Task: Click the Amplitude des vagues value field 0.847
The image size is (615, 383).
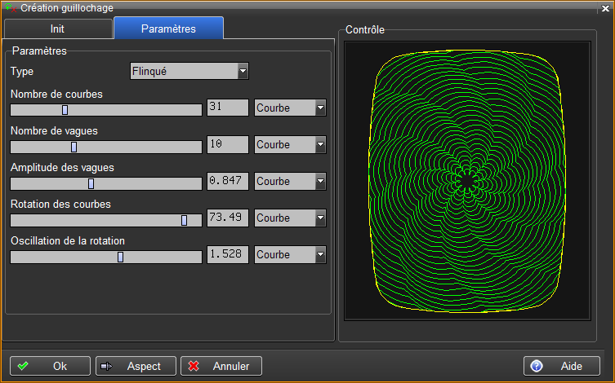Action: point(228,181)
